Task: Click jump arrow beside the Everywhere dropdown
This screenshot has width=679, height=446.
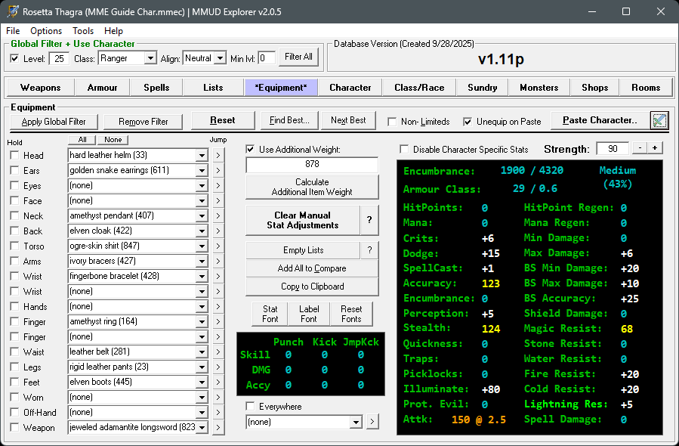Action: coord(372,422)
